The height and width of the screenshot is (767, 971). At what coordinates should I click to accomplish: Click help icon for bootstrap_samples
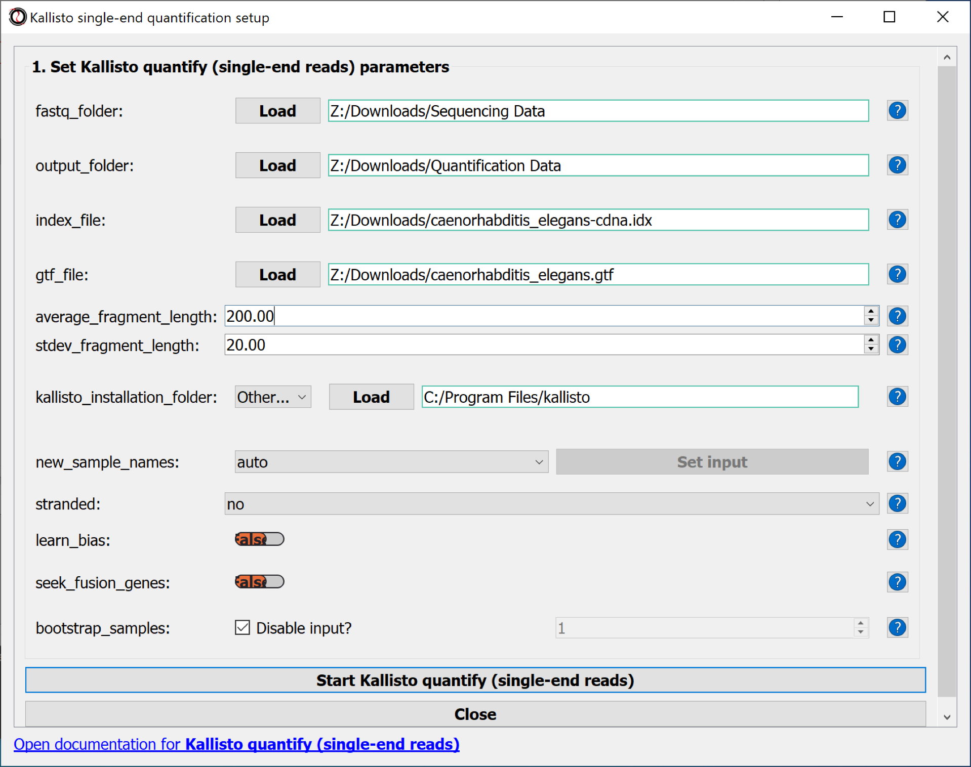click(x=897, y=628)
